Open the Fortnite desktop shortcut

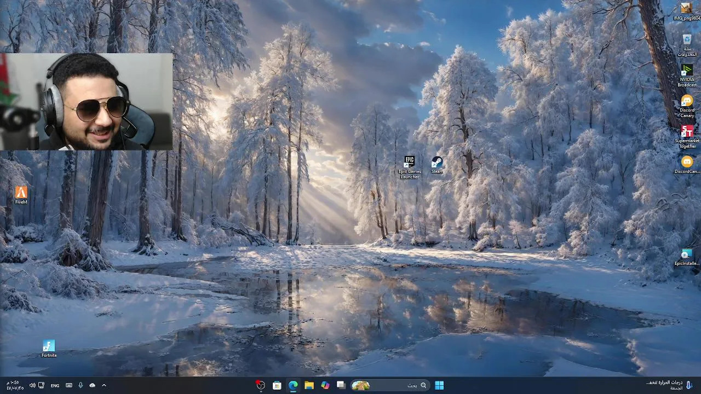(x=49, y=349)
